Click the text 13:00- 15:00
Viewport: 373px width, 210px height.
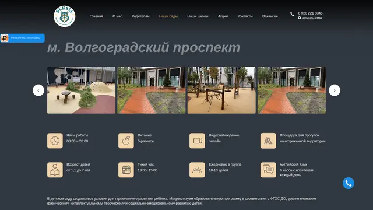[147, 170]
